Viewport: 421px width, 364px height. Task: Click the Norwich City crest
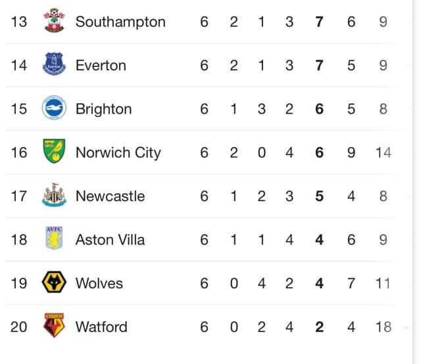coord(54,151)
